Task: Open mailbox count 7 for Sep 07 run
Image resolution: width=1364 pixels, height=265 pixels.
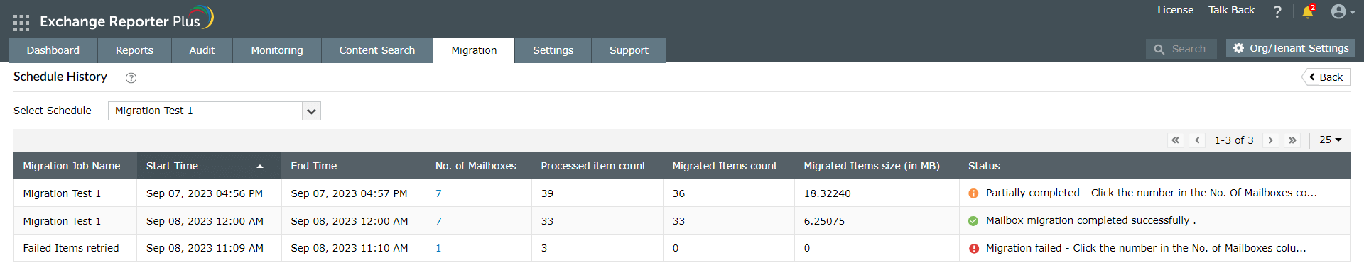Action: coord(438,193)
